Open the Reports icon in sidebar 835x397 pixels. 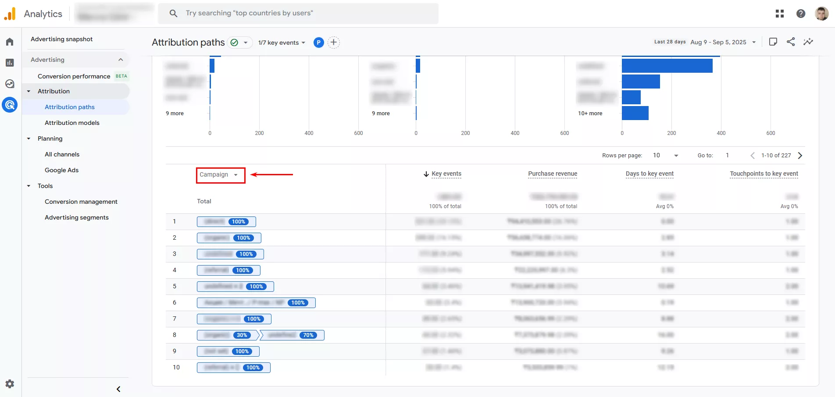click(x=10, y=63)
